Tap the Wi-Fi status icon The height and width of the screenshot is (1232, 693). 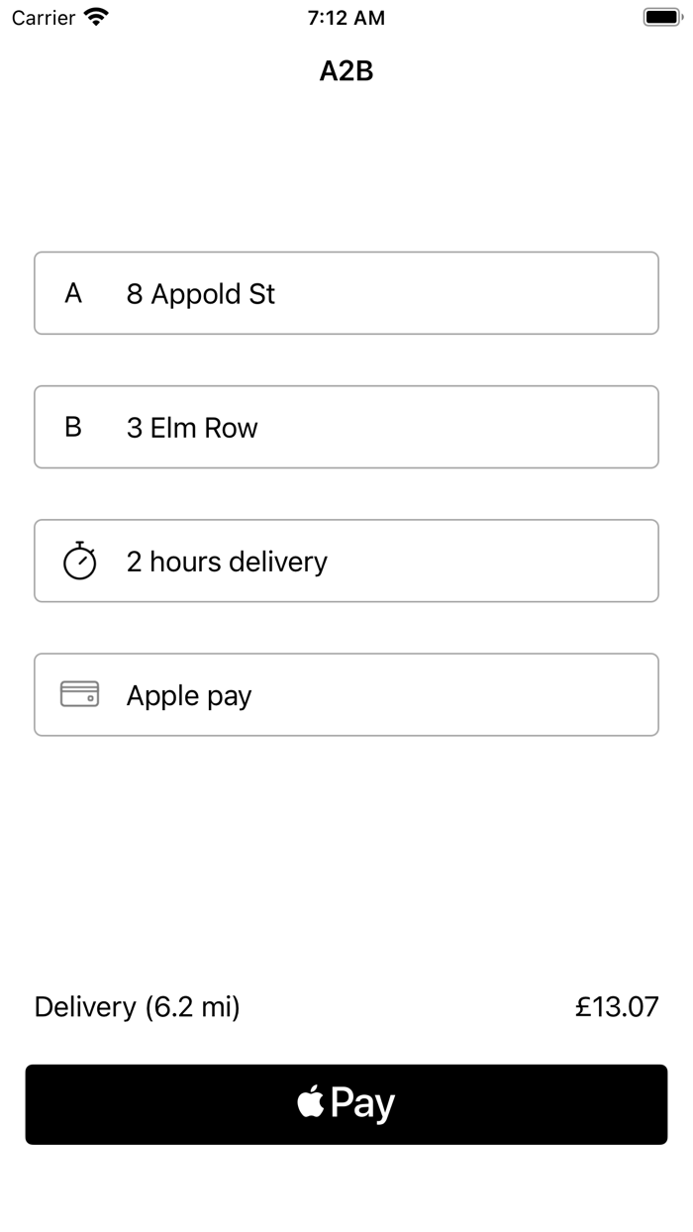pyautogui.click(x=96, y=17)
